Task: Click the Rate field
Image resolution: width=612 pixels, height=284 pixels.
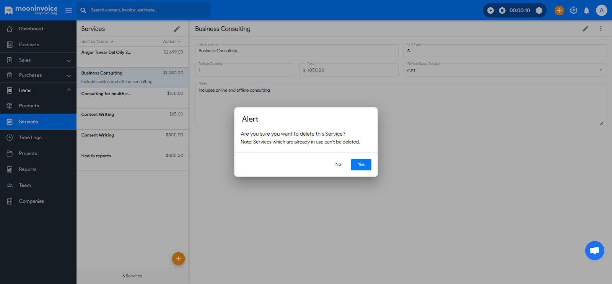Action: pyautogui.click(x=349, y=70)
